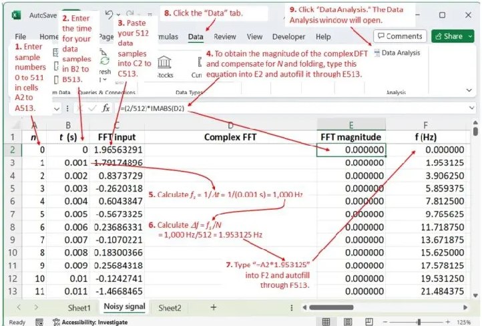Viewport: 482px width, 326px height.
Task: Expand the formula bar chevron
Action: click(x=472, y=108)
